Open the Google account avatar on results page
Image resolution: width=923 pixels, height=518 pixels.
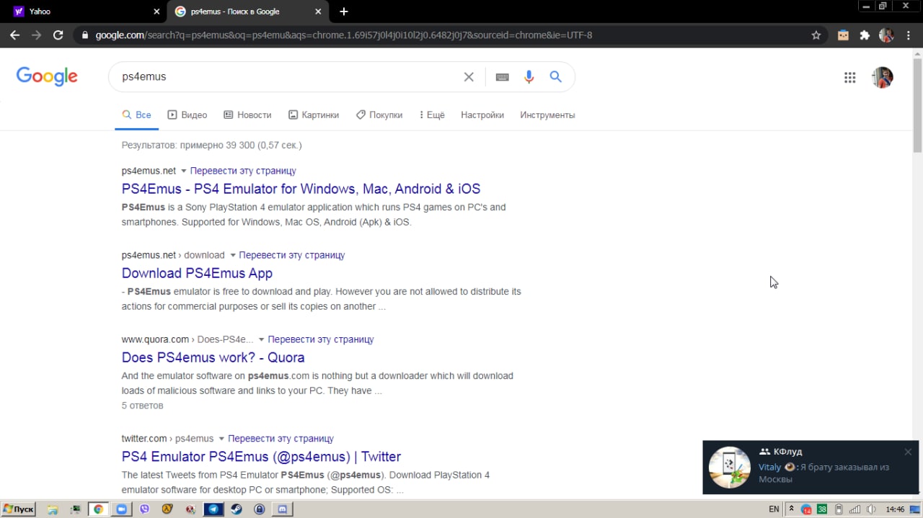click(883, 77)
